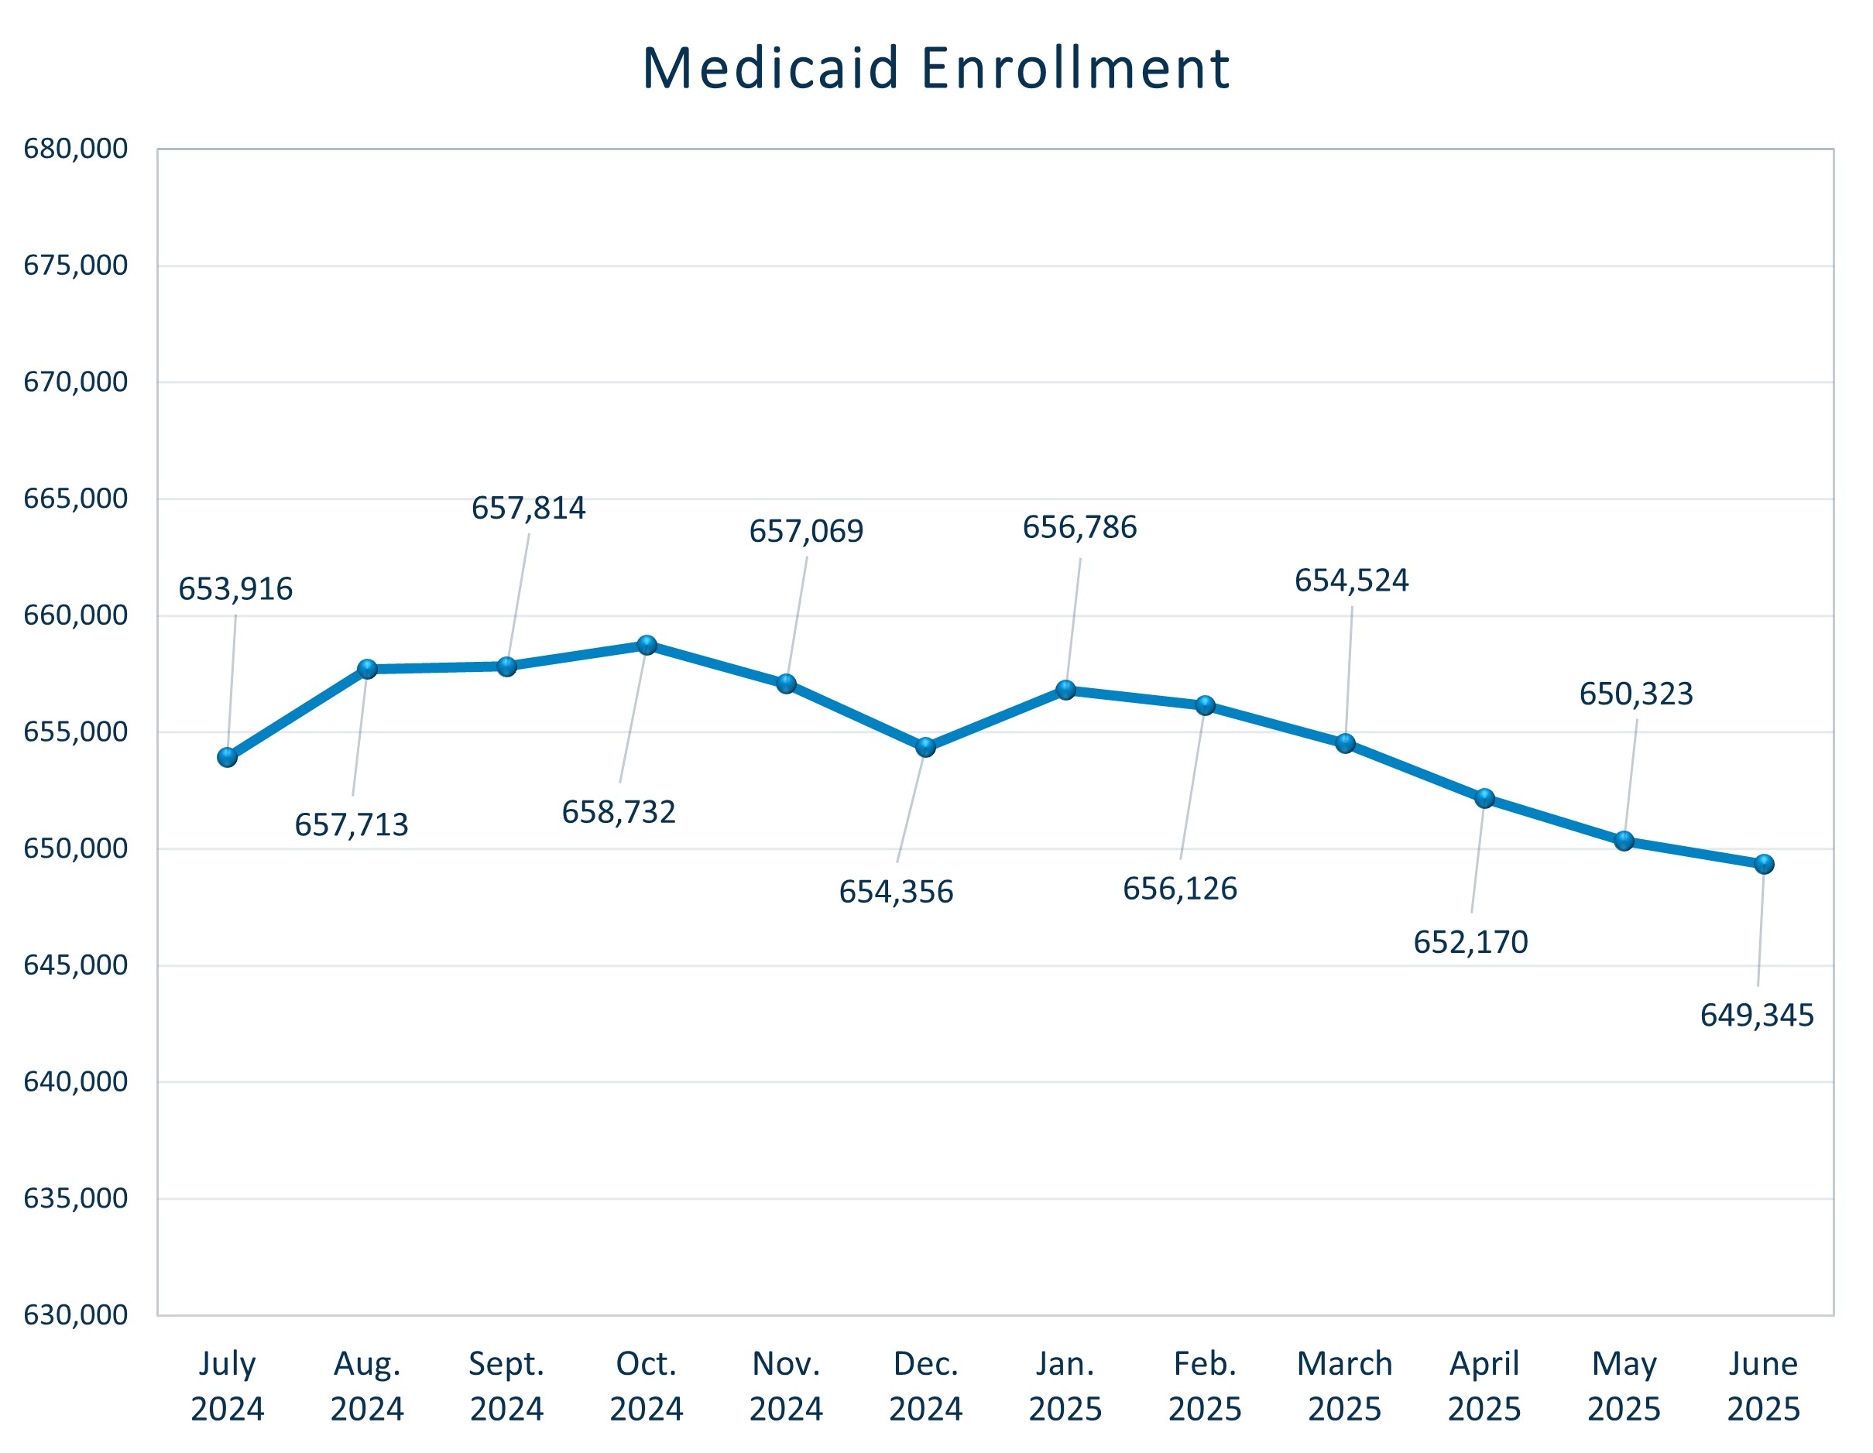Click the 630,000 y-axis label
This screenshot has height=1453, width=1873.
point(75,1315)
